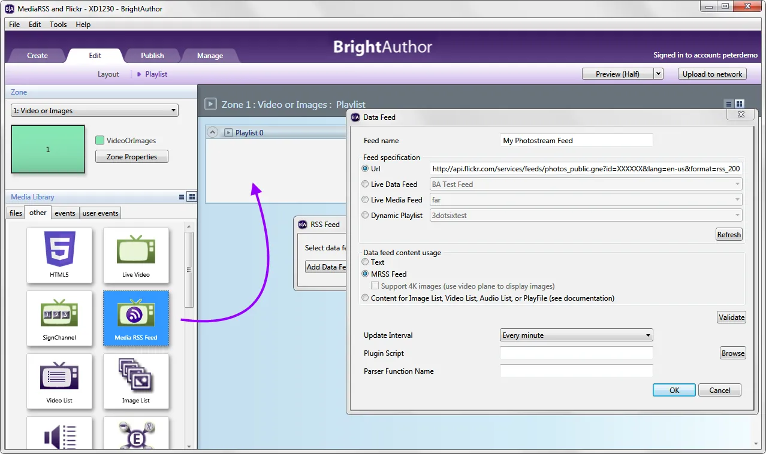The width and height of the screenshot is (766, 454).
Task: Click the Feed name input field
Action: coord(577,140)
